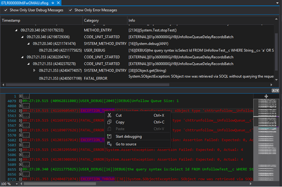This screenshot has height=187, width=282.
Task: Collapse the log line 5569 outline
Action: 20,130
